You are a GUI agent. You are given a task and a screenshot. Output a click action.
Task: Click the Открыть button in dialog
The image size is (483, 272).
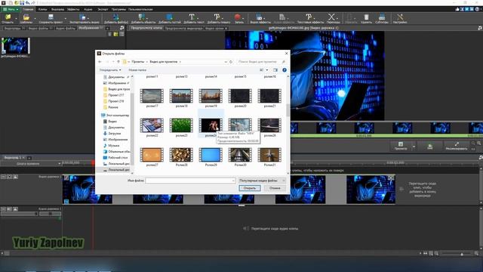(x=250, y=188)
